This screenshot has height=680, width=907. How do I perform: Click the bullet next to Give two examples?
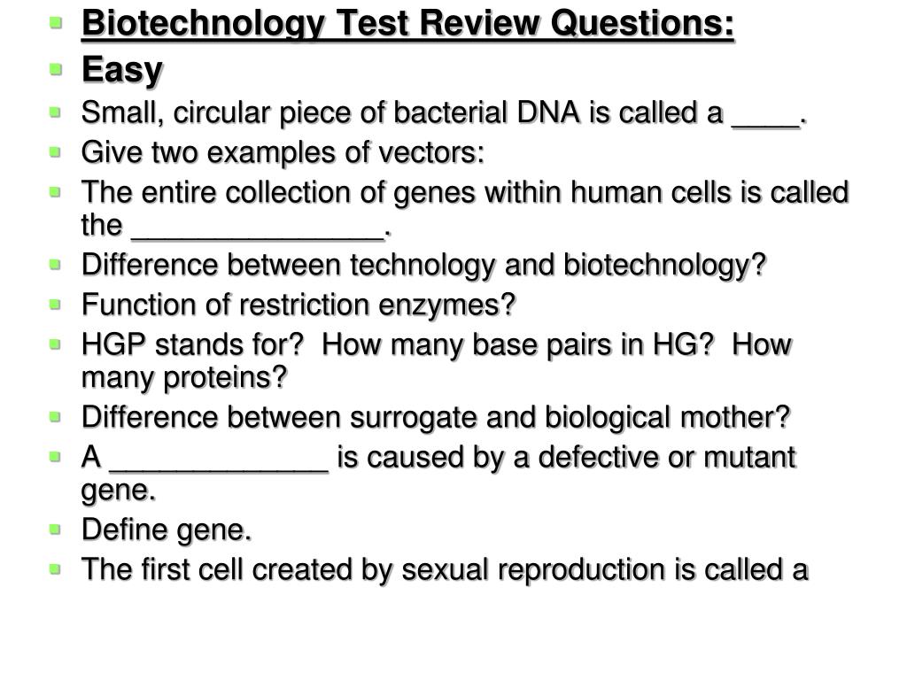56,152
